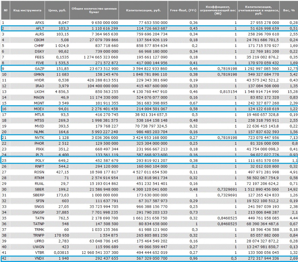The image size is (298, 262).
Task: Click the YNDX free-float value 0,96
Action: point(193,258)
